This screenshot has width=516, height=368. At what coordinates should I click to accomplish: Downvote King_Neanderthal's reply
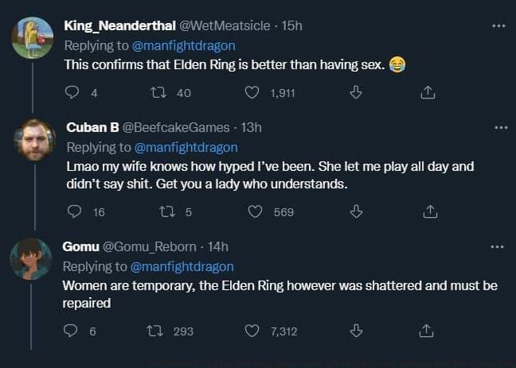point(356,93)
